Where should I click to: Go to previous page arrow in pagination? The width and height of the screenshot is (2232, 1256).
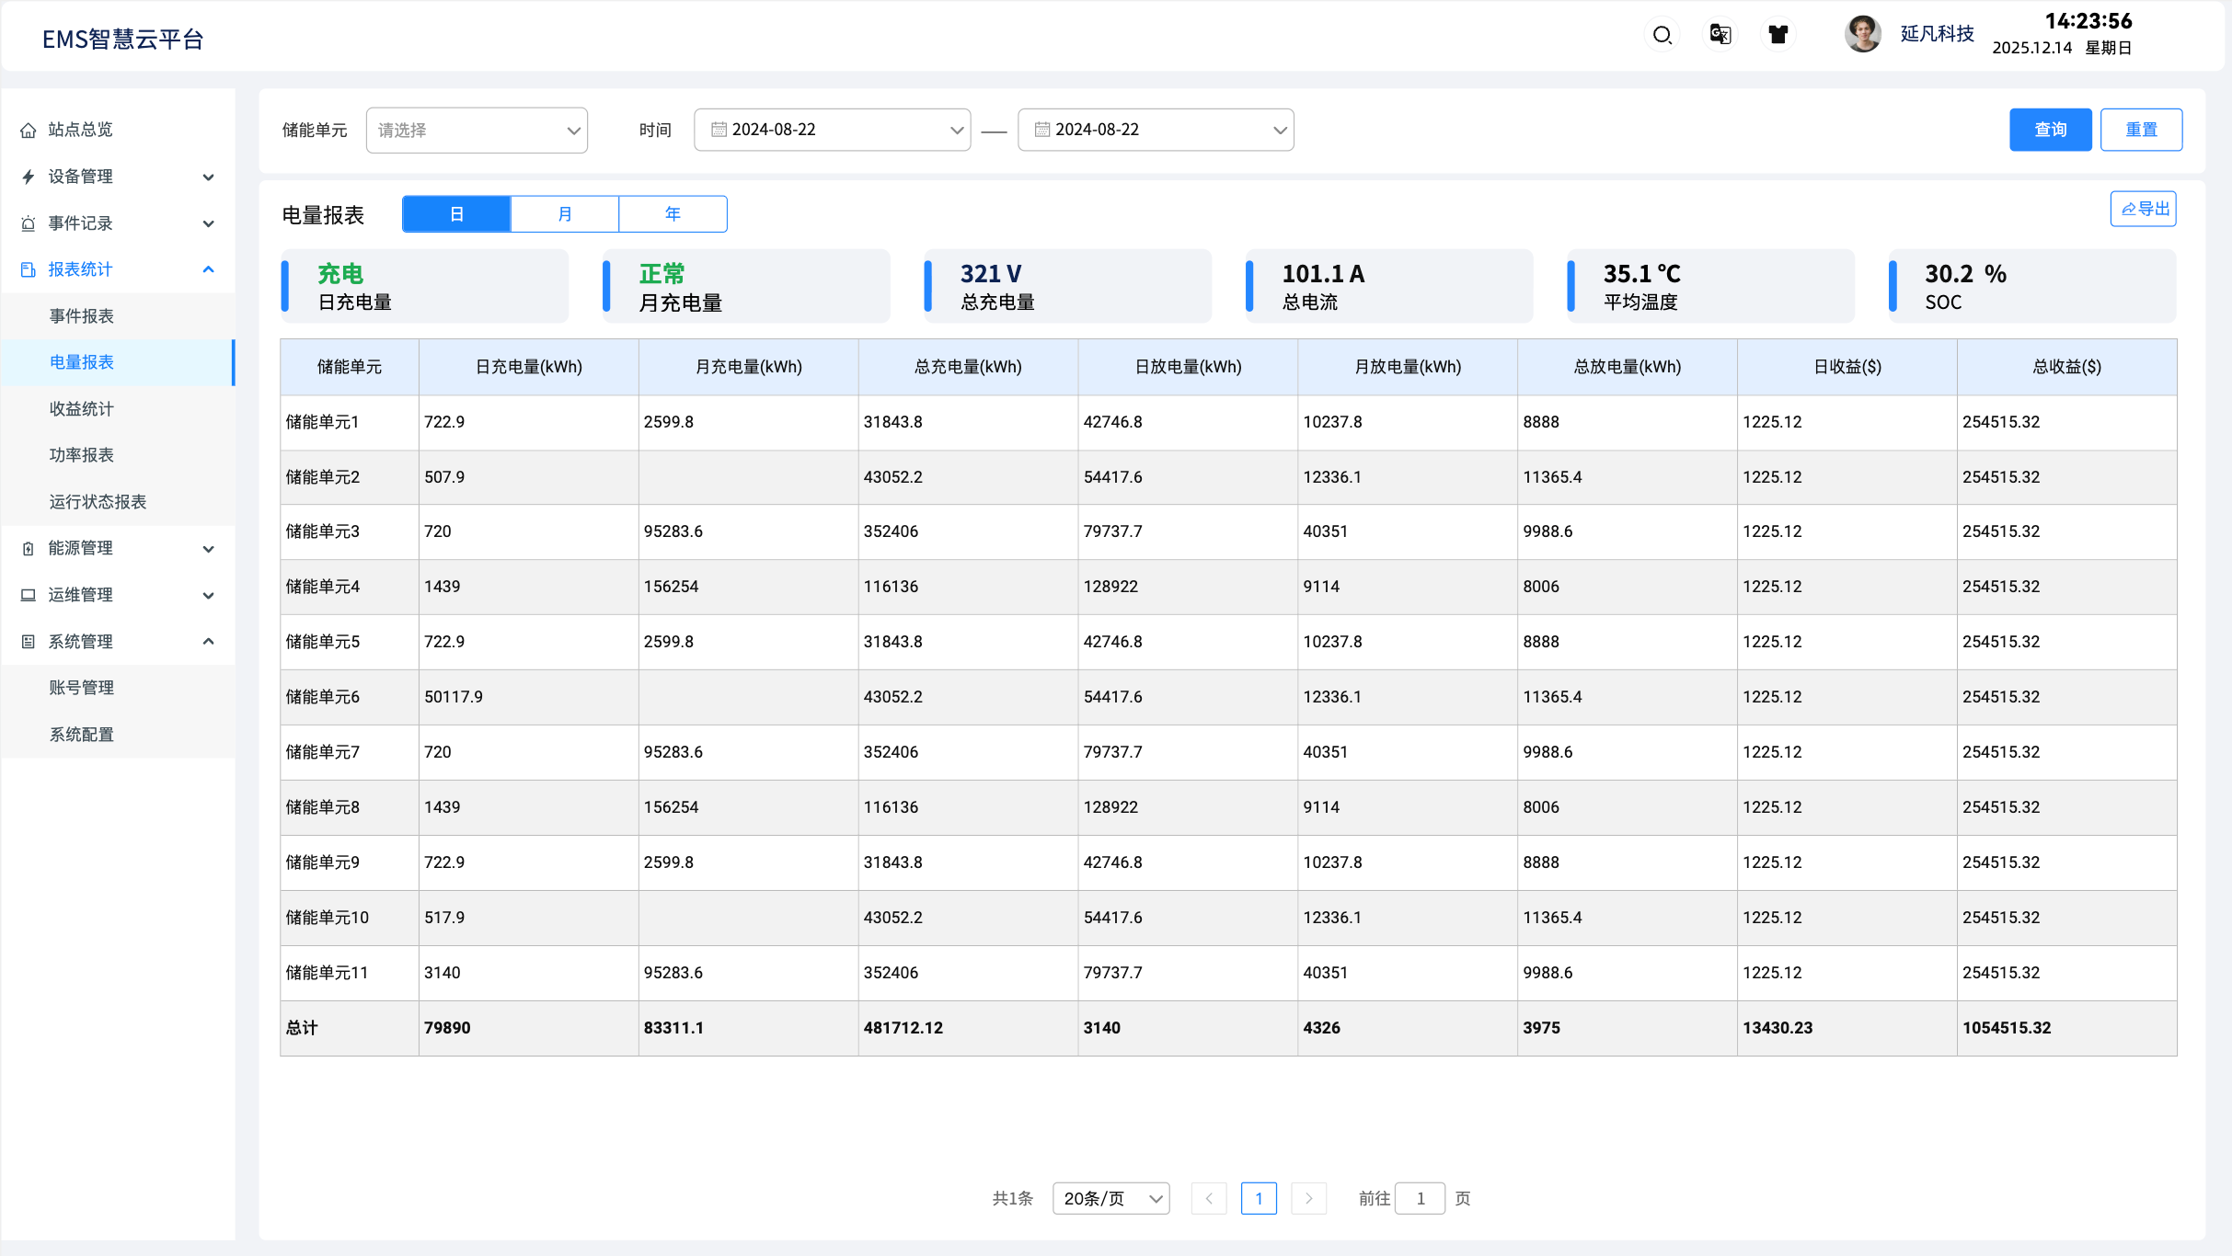tap(1209, 1198)
